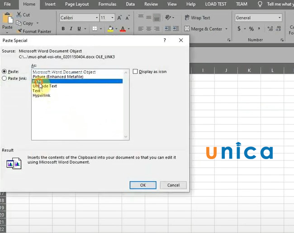The image size is (294, 233).
Task: Choose Picture (Enhanced Metafile) in the list
Action: click(x=58, y=77)
